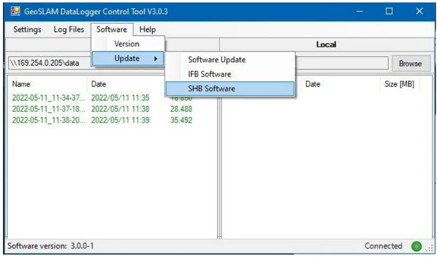Screen dimensions: 437x257
Task: Click date 2022/05/11 11:39
Action: click(x=120, y=120)
